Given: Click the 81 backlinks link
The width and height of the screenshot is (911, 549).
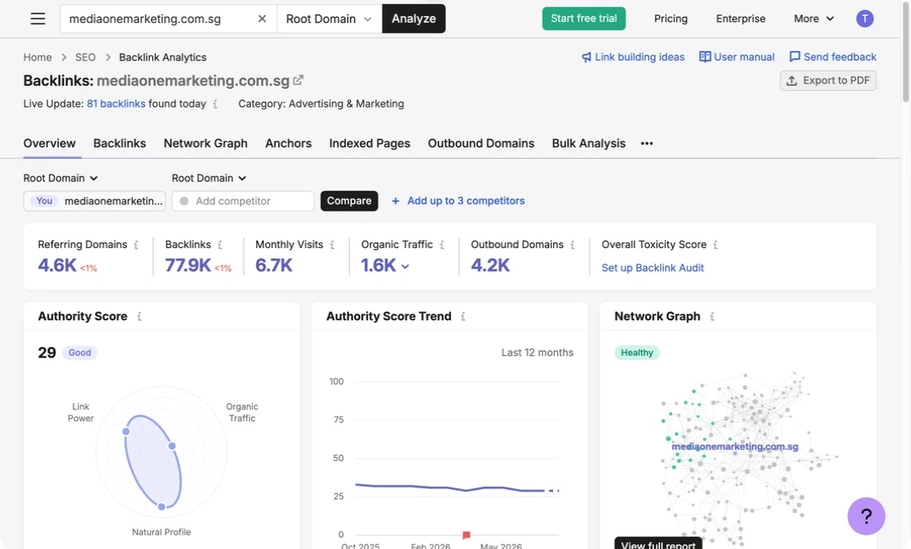Looking at the screenshot, I should pos(117,104).
